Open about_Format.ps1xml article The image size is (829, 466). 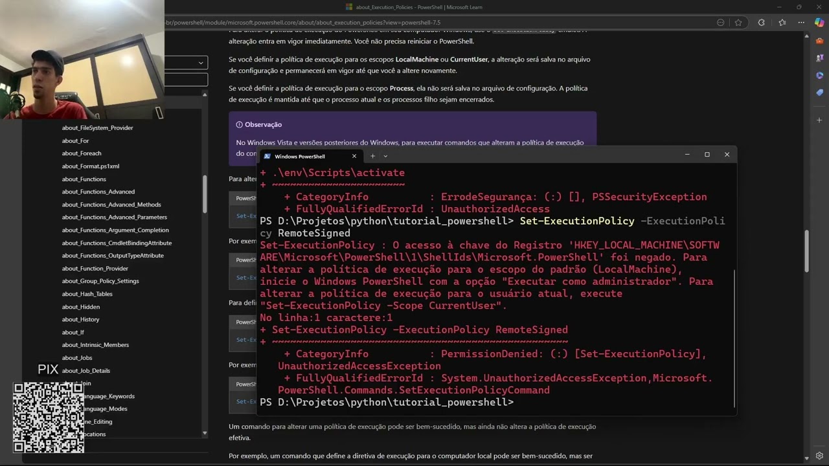tap(91, 166)
